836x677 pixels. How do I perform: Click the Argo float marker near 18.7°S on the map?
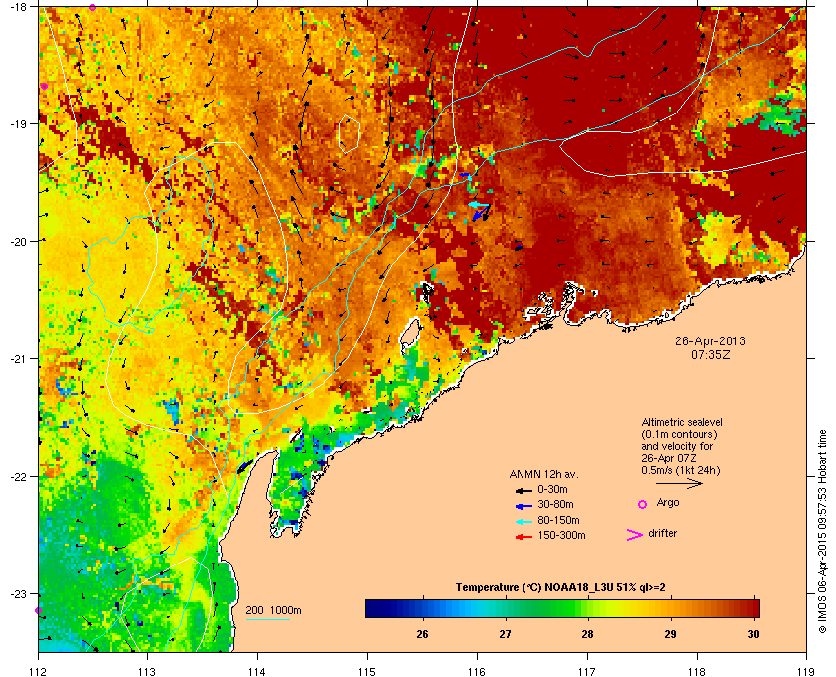pos(44,86)
